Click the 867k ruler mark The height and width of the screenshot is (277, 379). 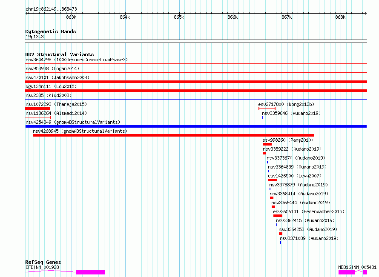click(x=287, y=17)
